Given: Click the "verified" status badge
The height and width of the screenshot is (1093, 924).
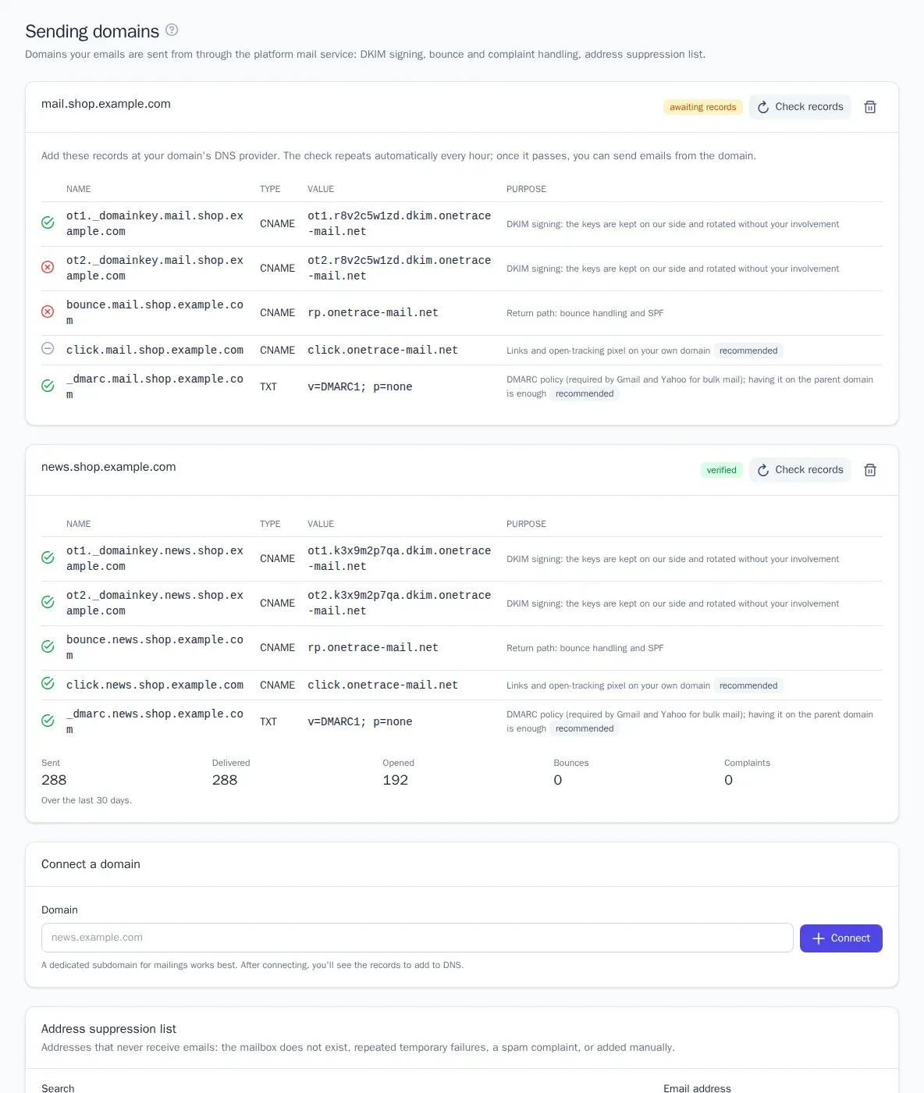Looking at the screenshot, I should click(x=722, y=470).
